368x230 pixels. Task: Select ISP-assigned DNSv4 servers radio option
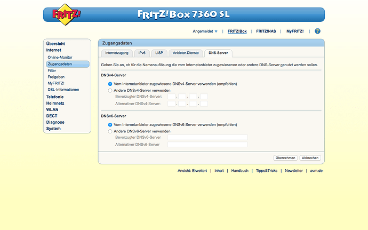[110, 84]
